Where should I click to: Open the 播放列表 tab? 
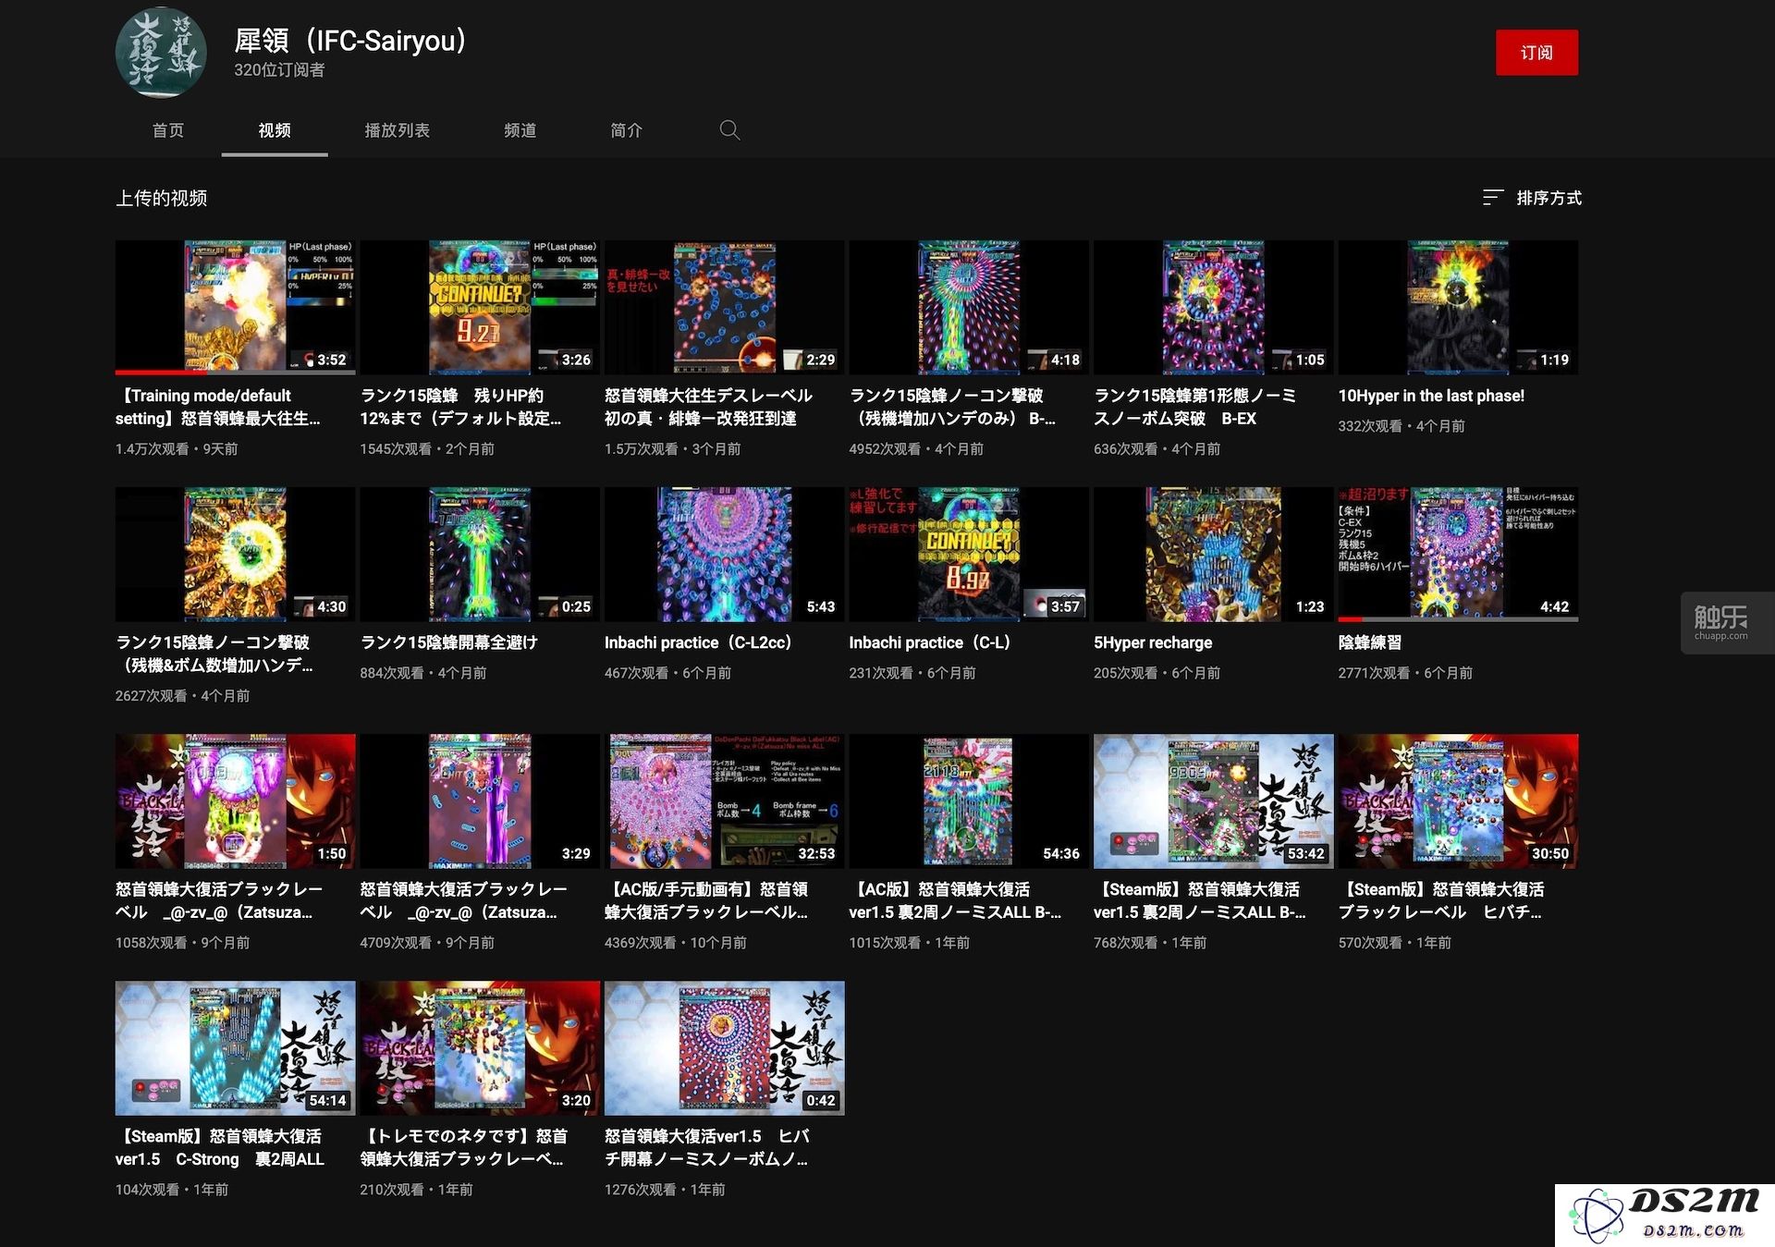click(x=398, y=130)
